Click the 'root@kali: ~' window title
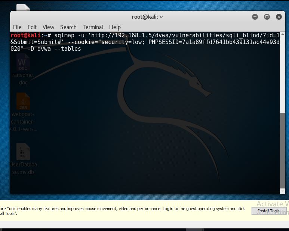Screen dimensions: 289x231 point(147,17)
